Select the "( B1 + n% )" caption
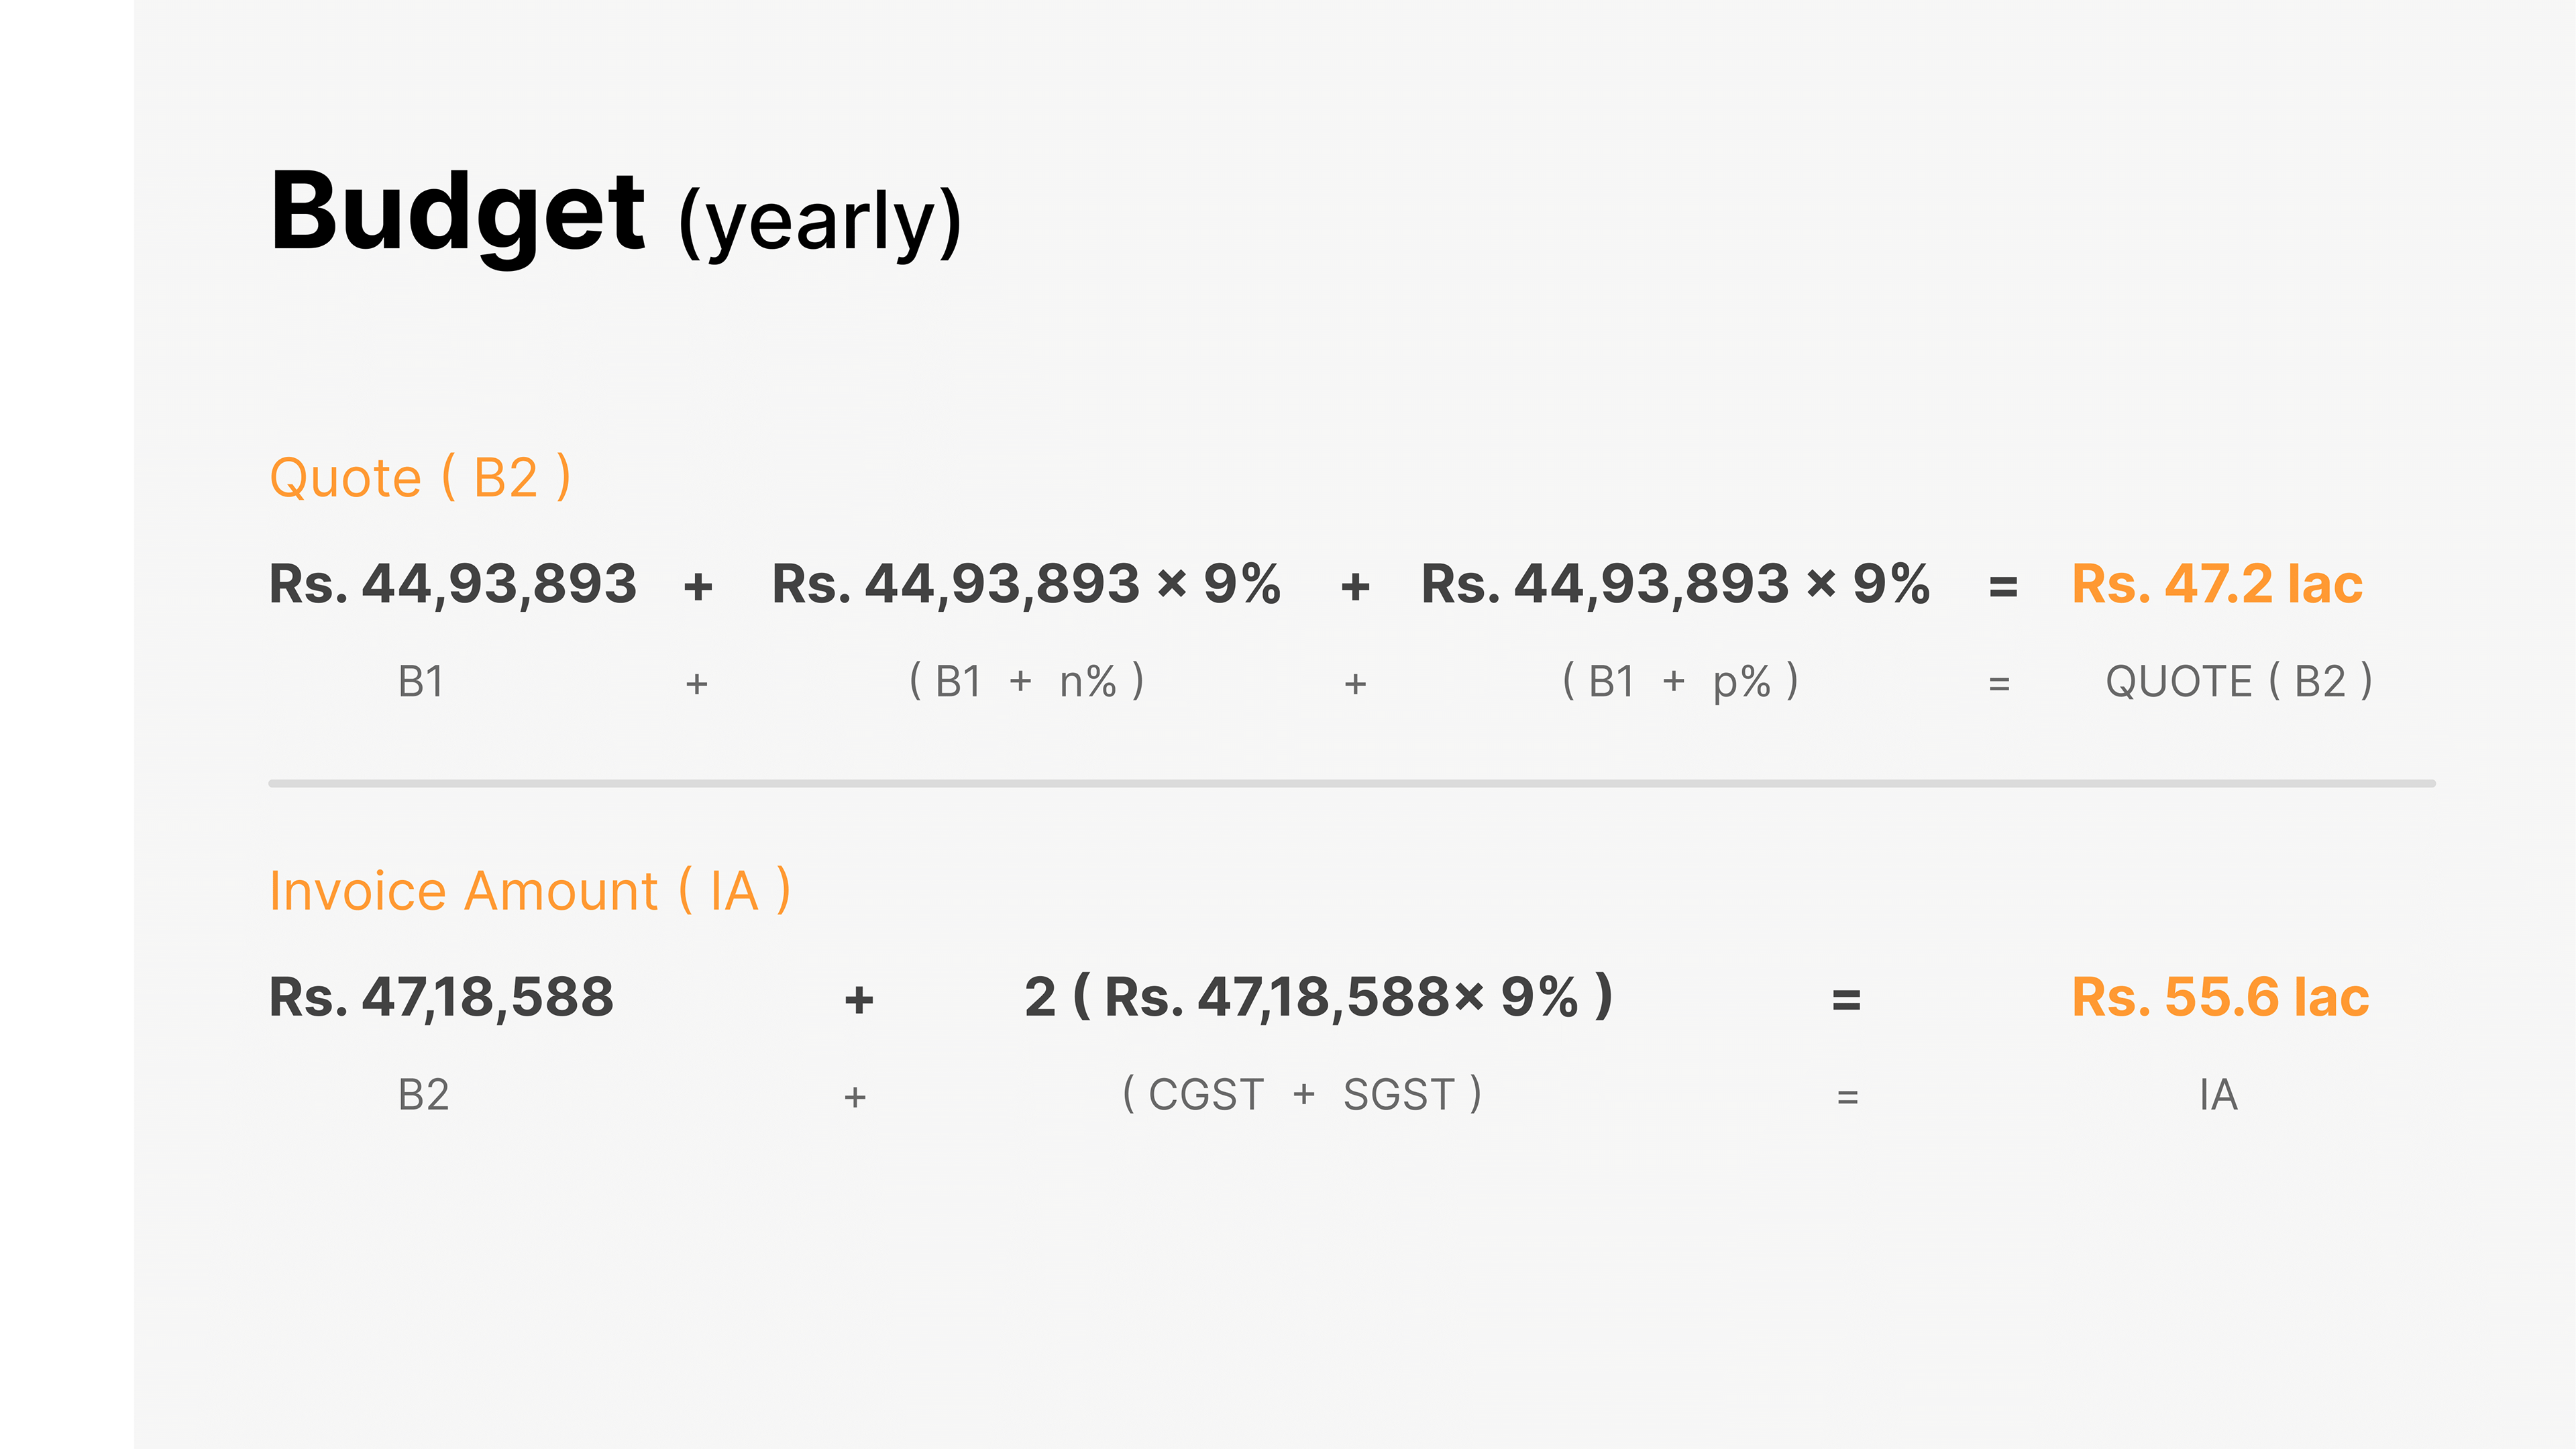The height and width of the screenshot is (1449, 2576). click(1026, 682)
